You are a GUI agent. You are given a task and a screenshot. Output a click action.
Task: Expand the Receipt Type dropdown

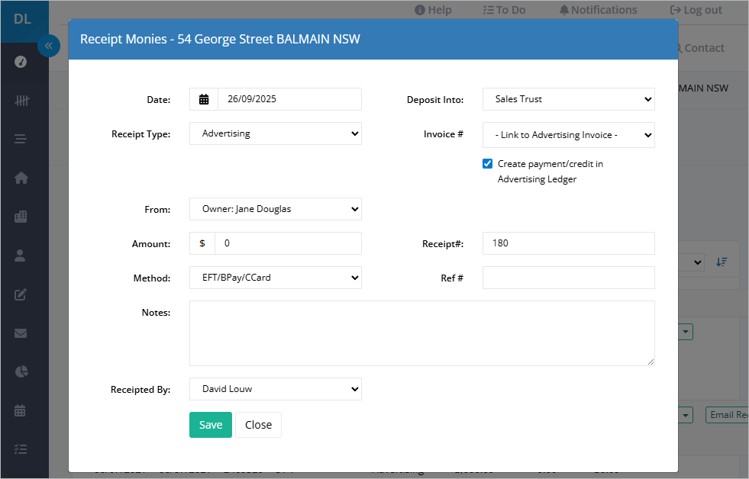[276, 133]
